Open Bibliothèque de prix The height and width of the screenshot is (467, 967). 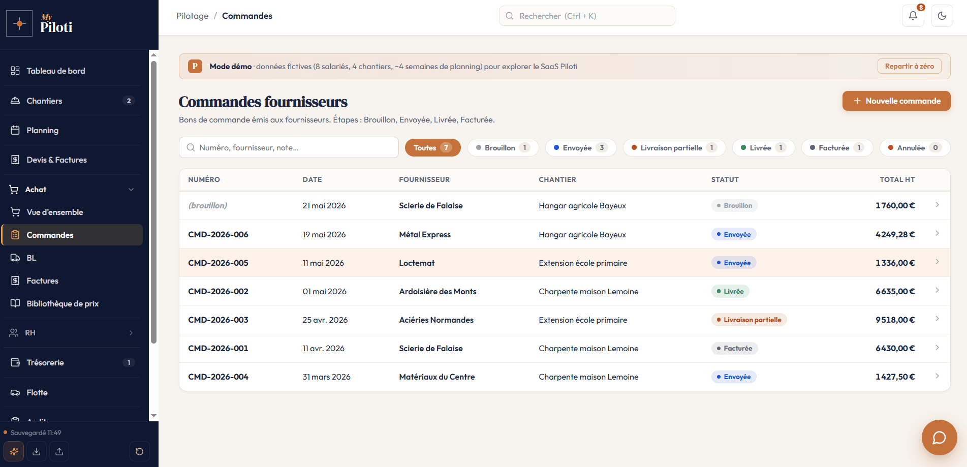(72, 303)
